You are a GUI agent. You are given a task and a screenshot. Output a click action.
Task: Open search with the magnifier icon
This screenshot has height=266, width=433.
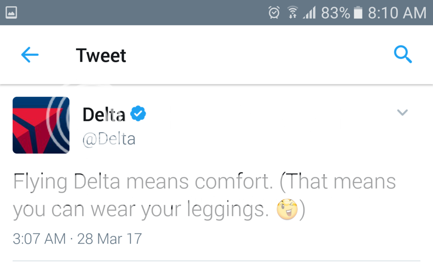403,55
